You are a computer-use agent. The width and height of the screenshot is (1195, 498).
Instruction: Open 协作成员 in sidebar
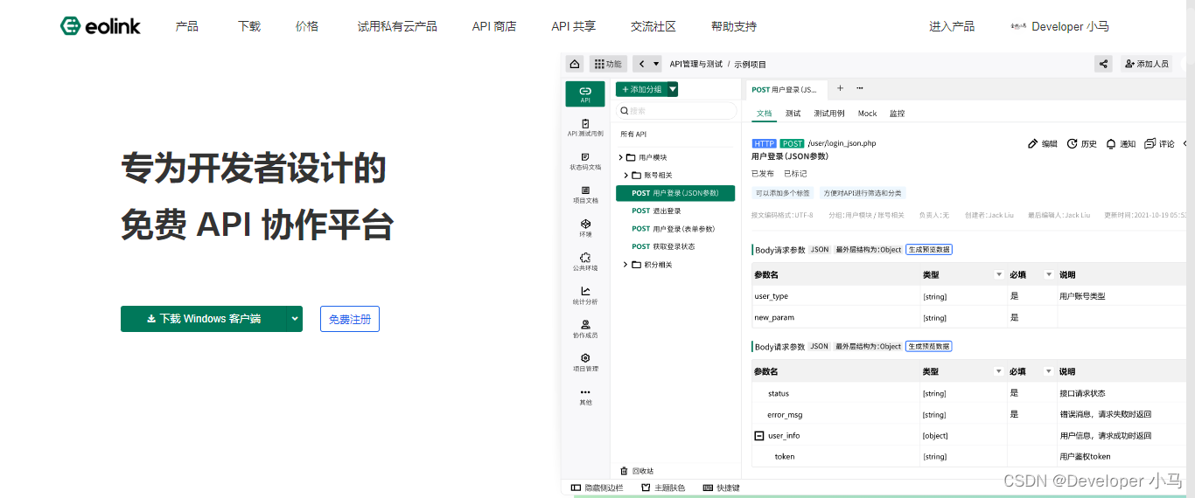click(585, 329)
